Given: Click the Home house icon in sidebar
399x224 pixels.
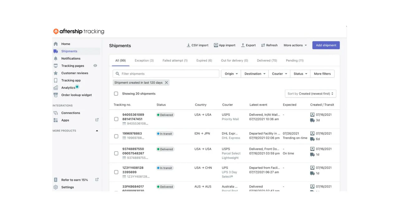Looking at the screenshot, I should click(55, 44).
